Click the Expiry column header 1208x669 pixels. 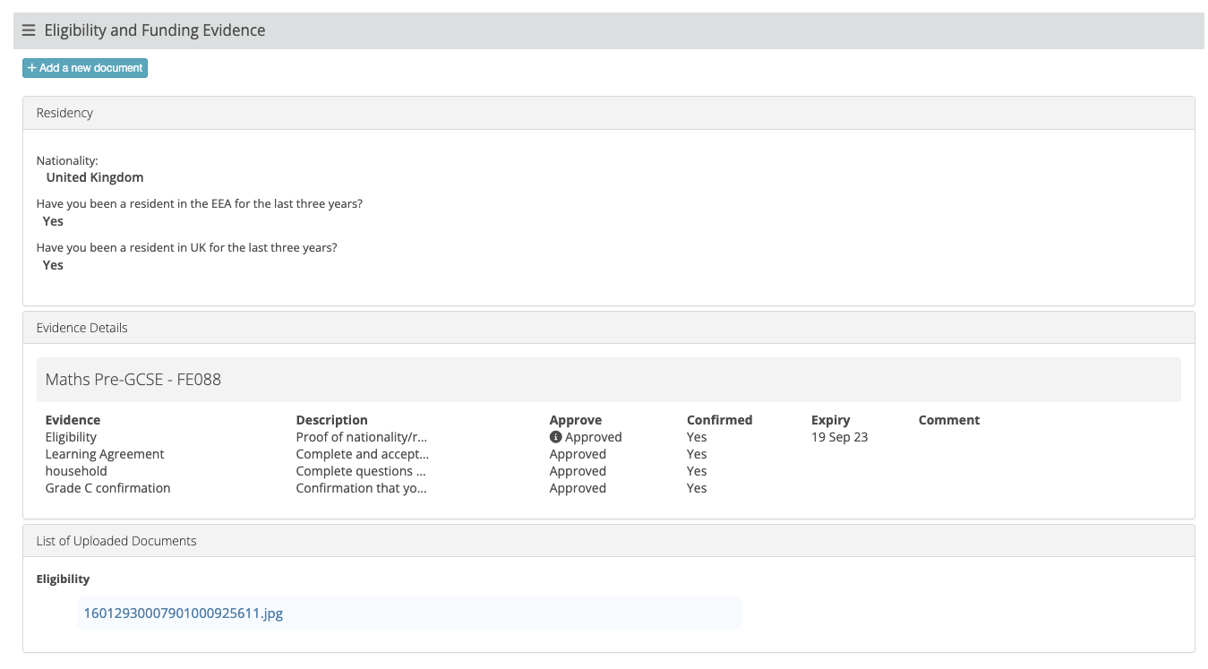(x=830, y=420)
